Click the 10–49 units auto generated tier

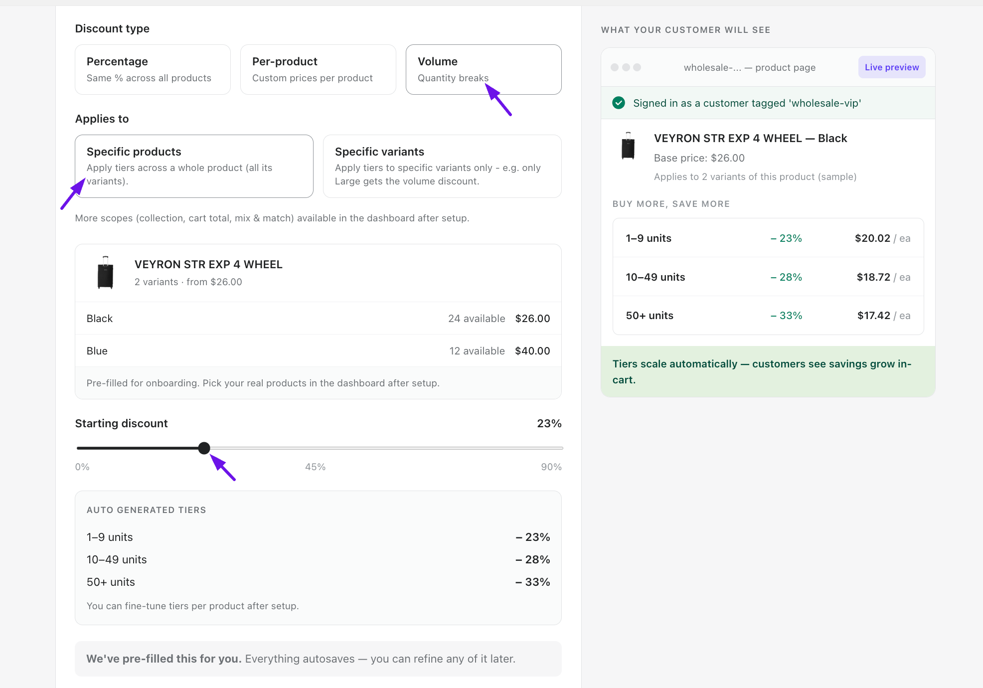(318, 559)
